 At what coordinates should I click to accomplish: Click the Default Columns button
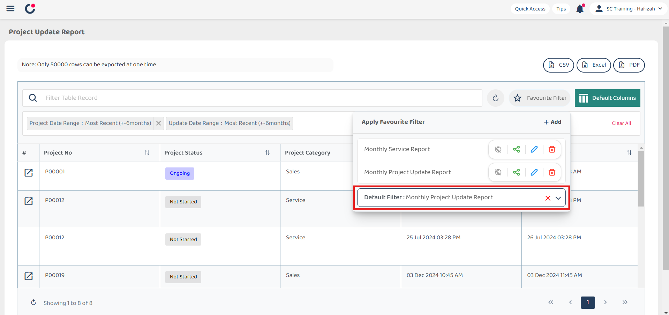pyautogui.click(x=608, y=98)
